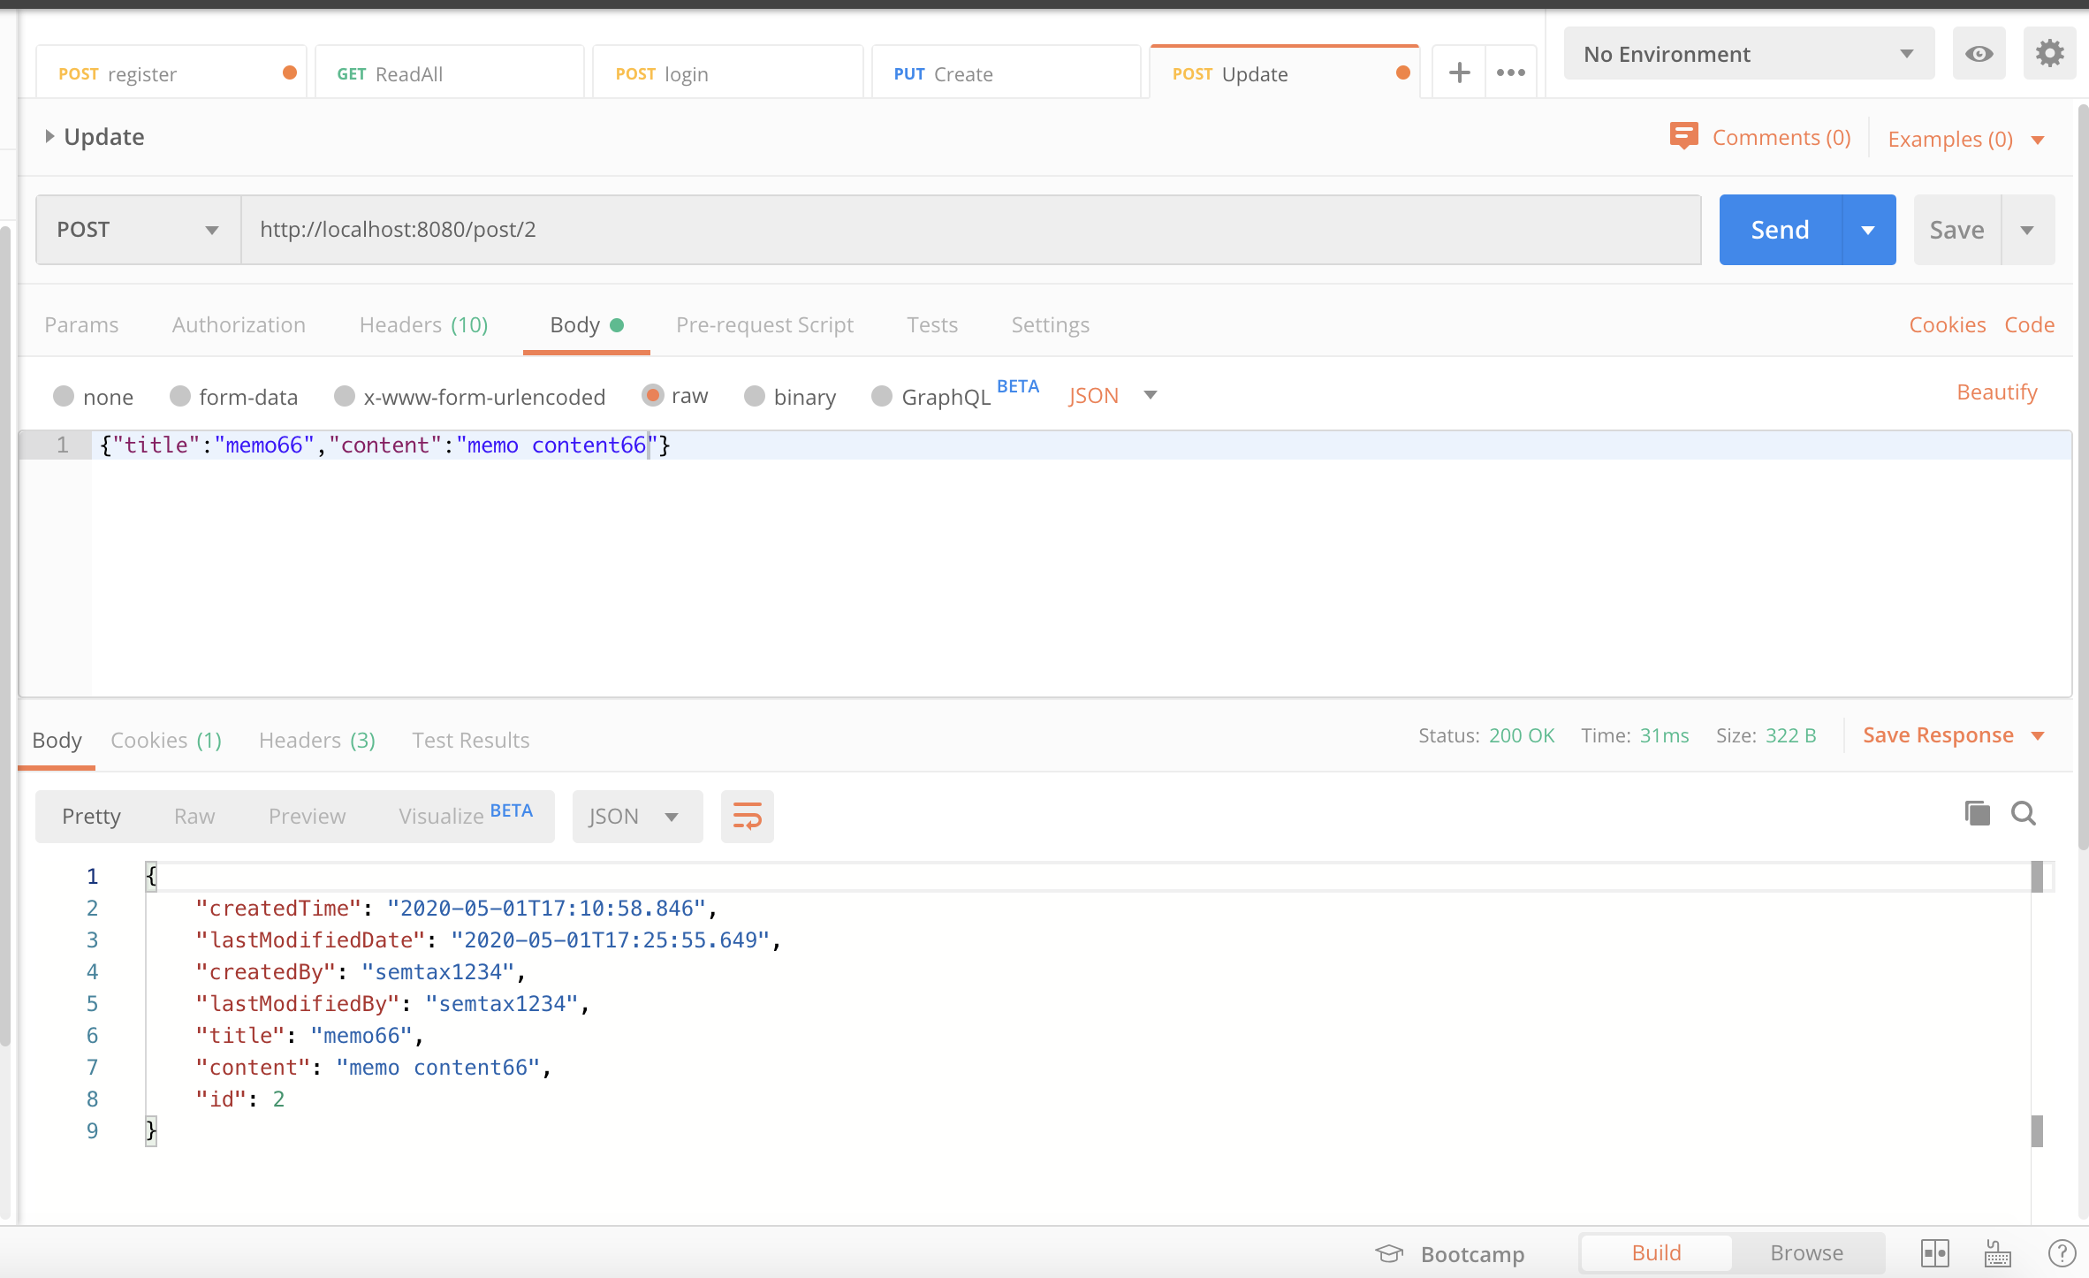Click the Beautify link
Screen dimensions: 2089x1278
click(1996, 392)
